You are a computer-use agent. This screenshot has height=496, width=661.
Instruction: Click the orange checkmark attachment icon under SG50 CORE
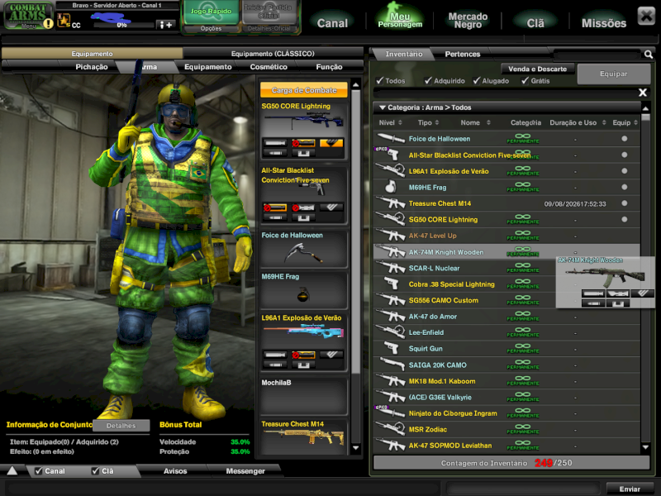[x=331, y=143]
